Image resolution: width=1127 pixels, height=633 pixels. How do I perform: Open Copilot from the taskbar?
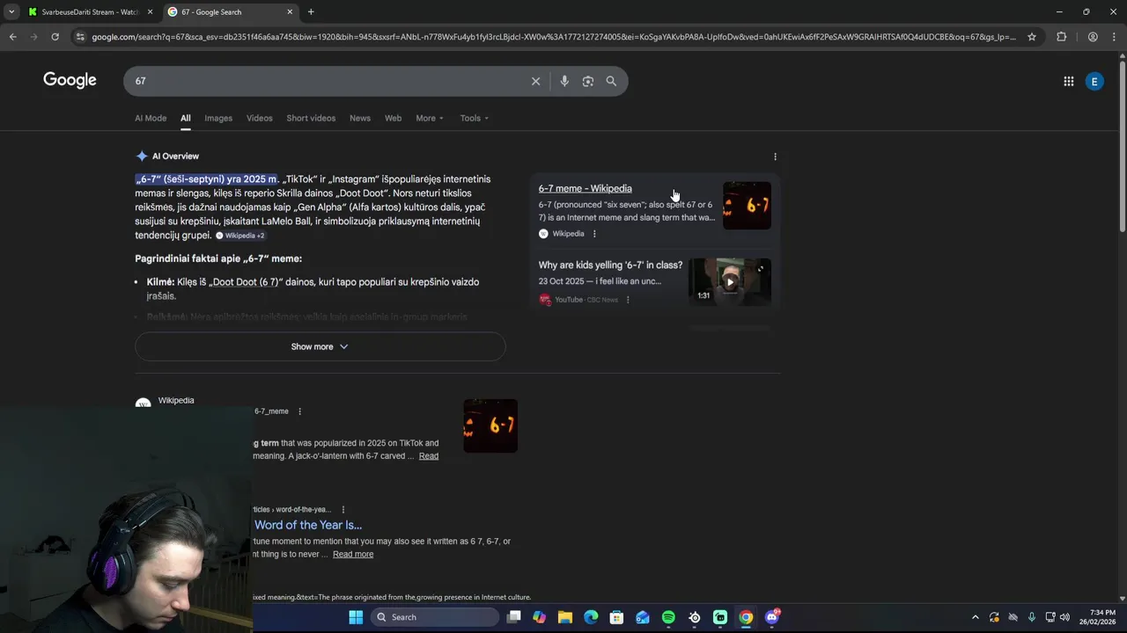tap(540, 617)
